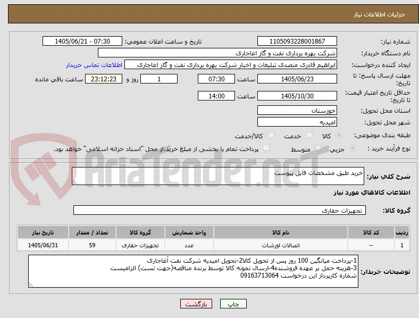Click the remaining days field showing 1
The height and width of the screenshot is (318, 419).
(x=159, y=79)
